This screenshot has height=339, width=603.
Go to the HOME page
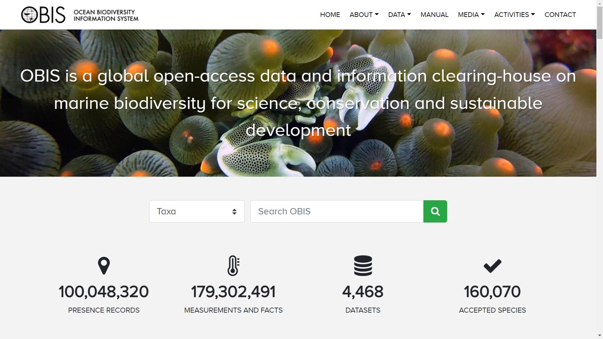[x=330, y=15]
